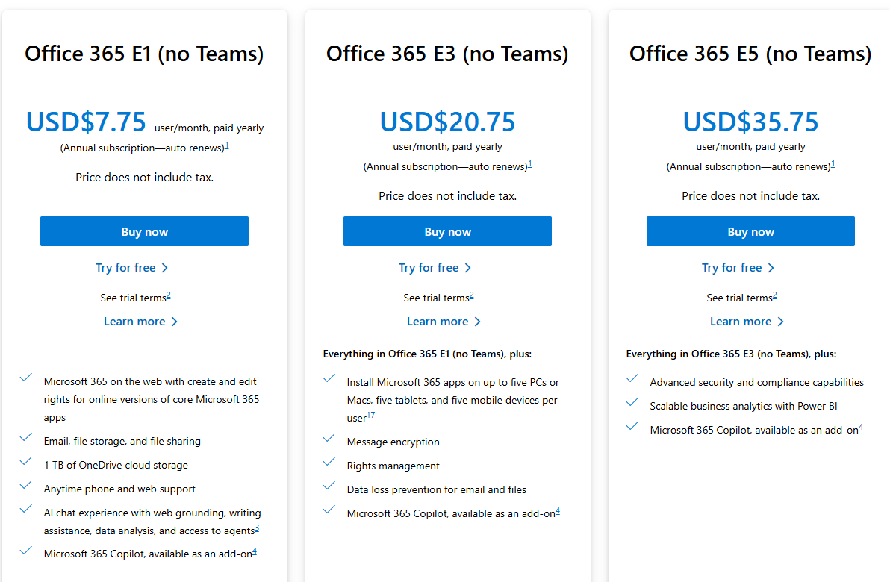The image size is (890, 582).
Task: Click footnote 3 after AI chat experience text
Action: tap(257, 528)
